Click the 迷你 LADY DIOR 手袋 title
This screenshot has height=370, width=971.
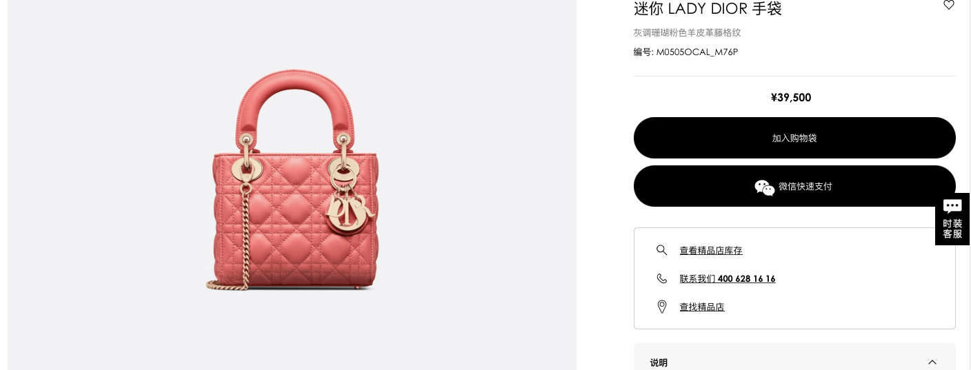click(x=708, y=8)
